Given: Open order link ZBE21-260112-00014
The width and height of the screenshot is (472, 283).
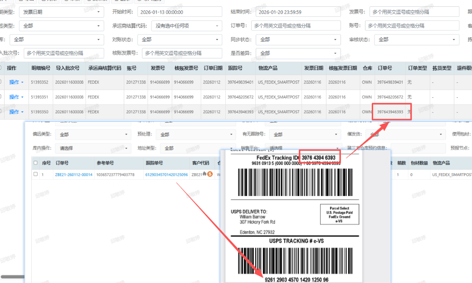Looking at the screenshot, I should coord(73,175).
